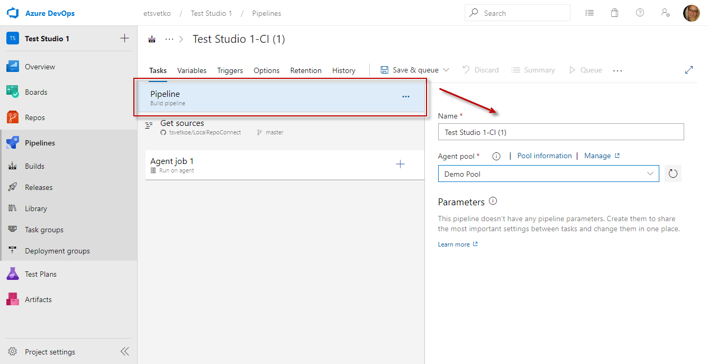Screen dimensions: 708x364
Task: Open user settings icon in header
Action: [666, 13]
